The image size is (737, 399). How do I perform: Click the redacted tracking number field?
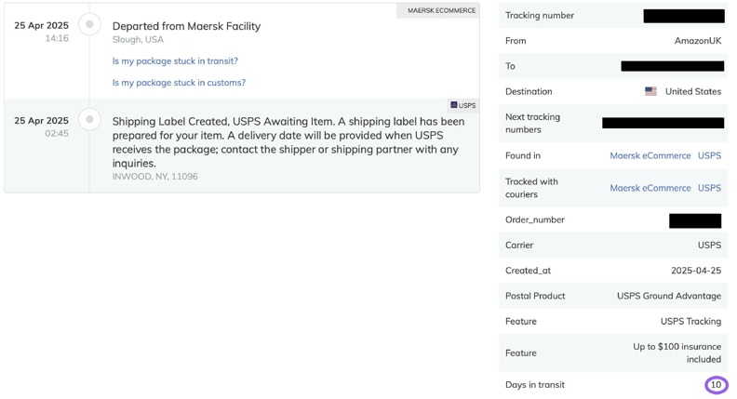[x=684, y=16]
